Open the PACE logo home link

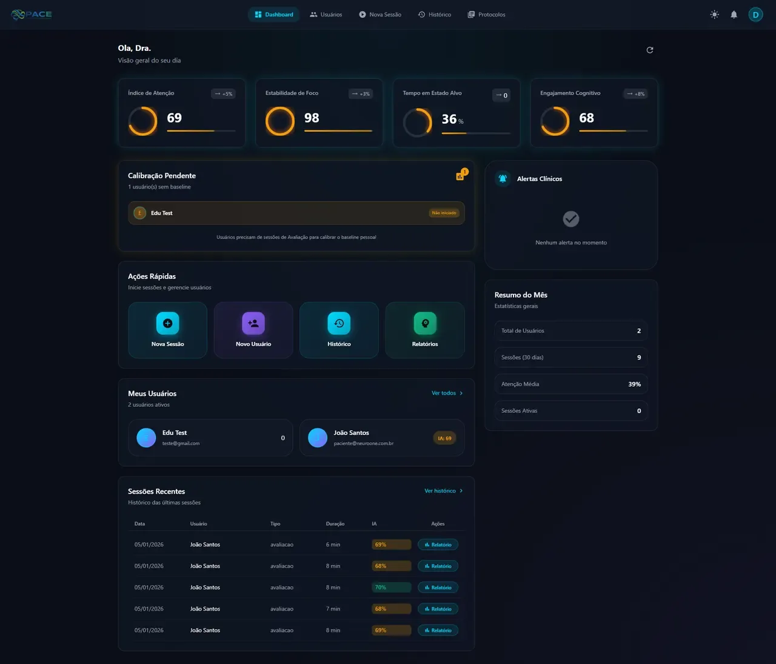32,15
